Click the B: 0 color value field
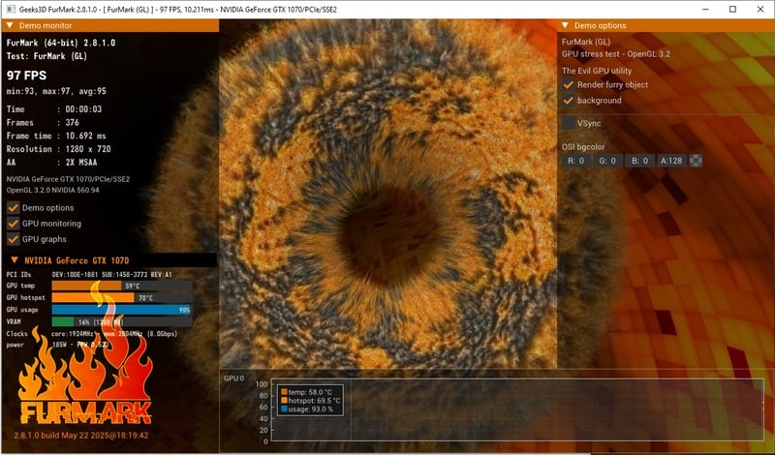Screen dimensions: 775x455 (x=639, y=161)
